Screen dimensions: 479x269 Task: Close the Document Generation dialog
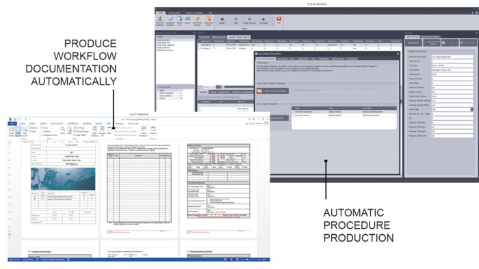point(398,54)
